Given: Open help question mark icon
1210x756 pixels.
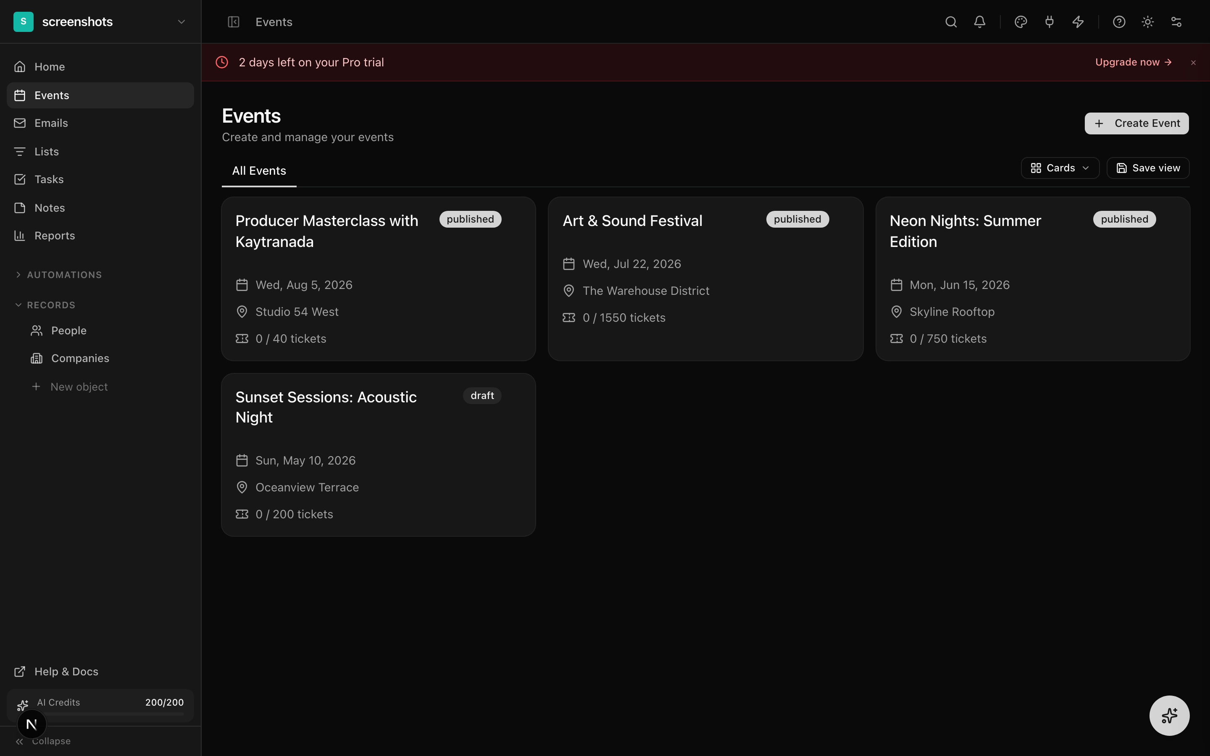Looking at the screenshot, I should pyautogui.click(x=1119, y=22).
